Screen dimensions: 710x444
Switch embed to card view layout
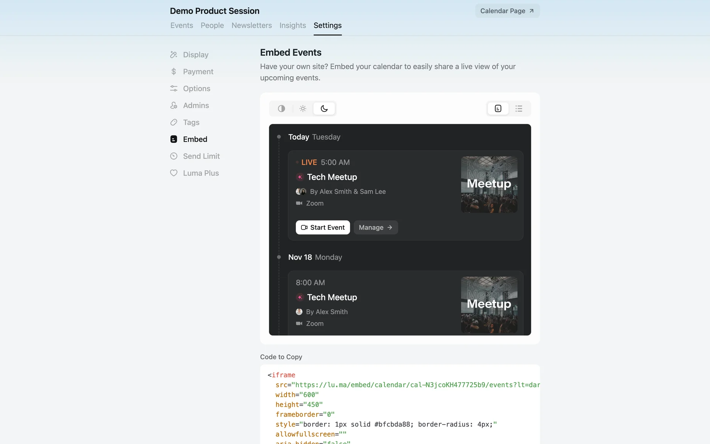click(498, 108)
